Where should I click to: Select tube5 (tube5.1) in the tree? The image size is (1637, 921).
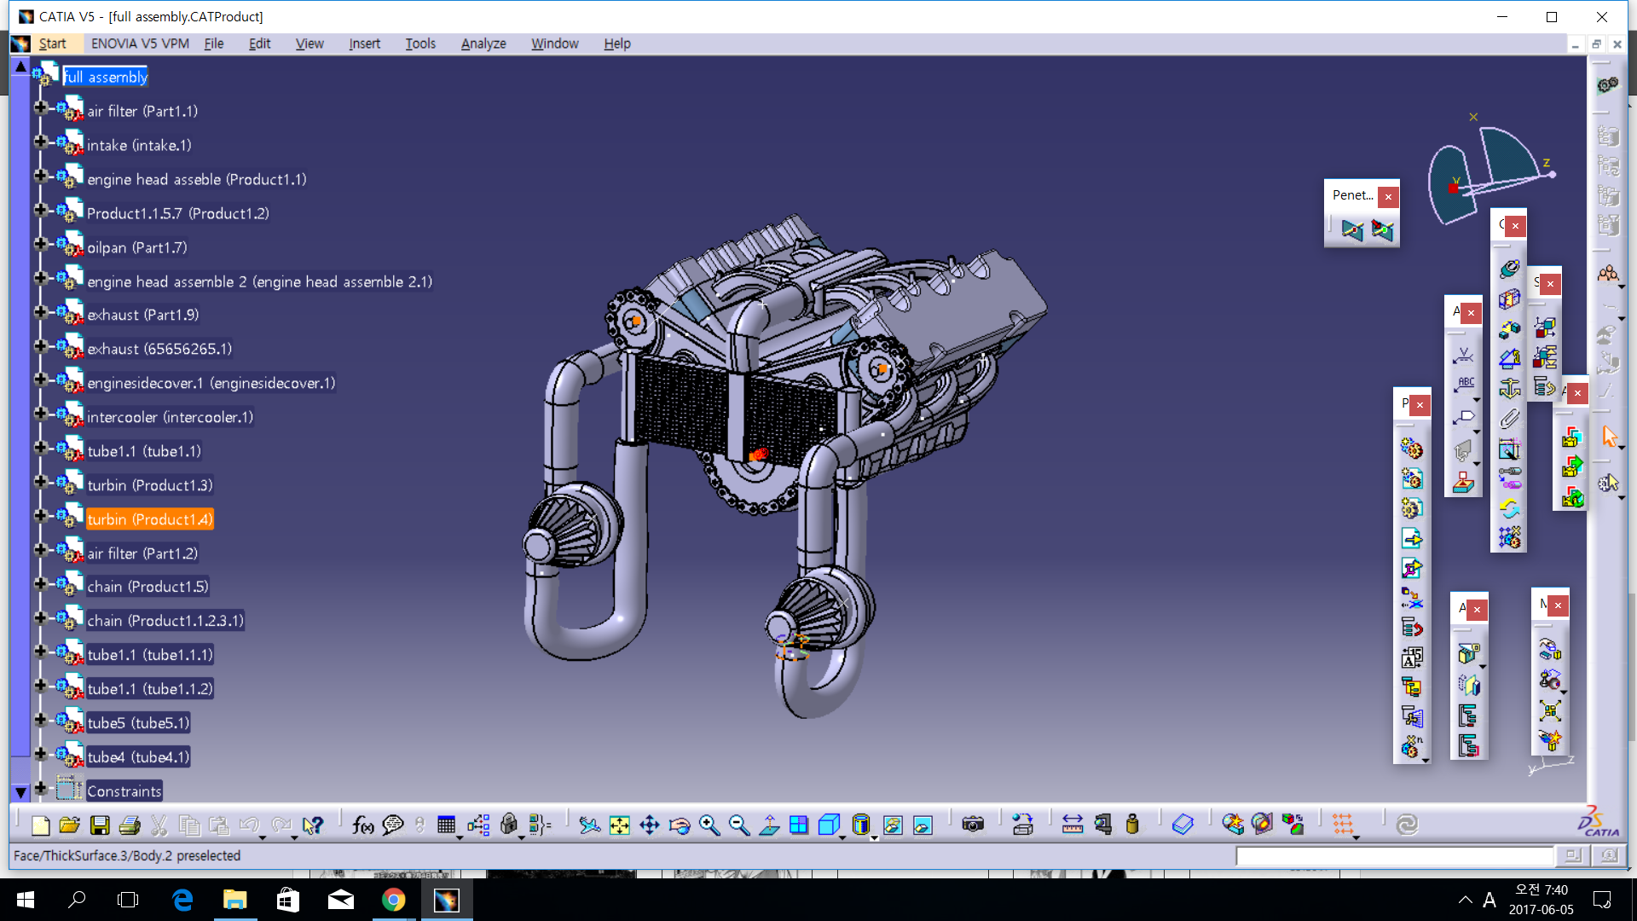tap(138, 723)
